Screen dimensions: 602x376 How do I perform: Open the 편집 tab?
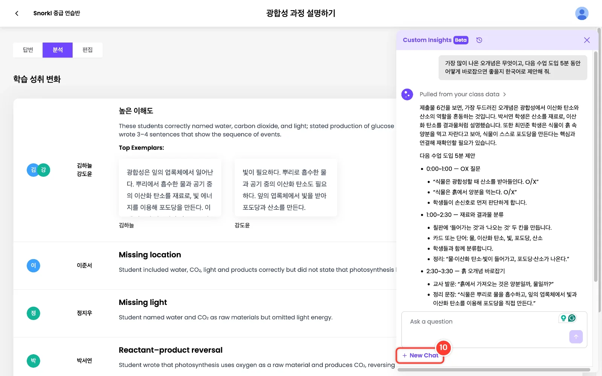click(87, 50)
